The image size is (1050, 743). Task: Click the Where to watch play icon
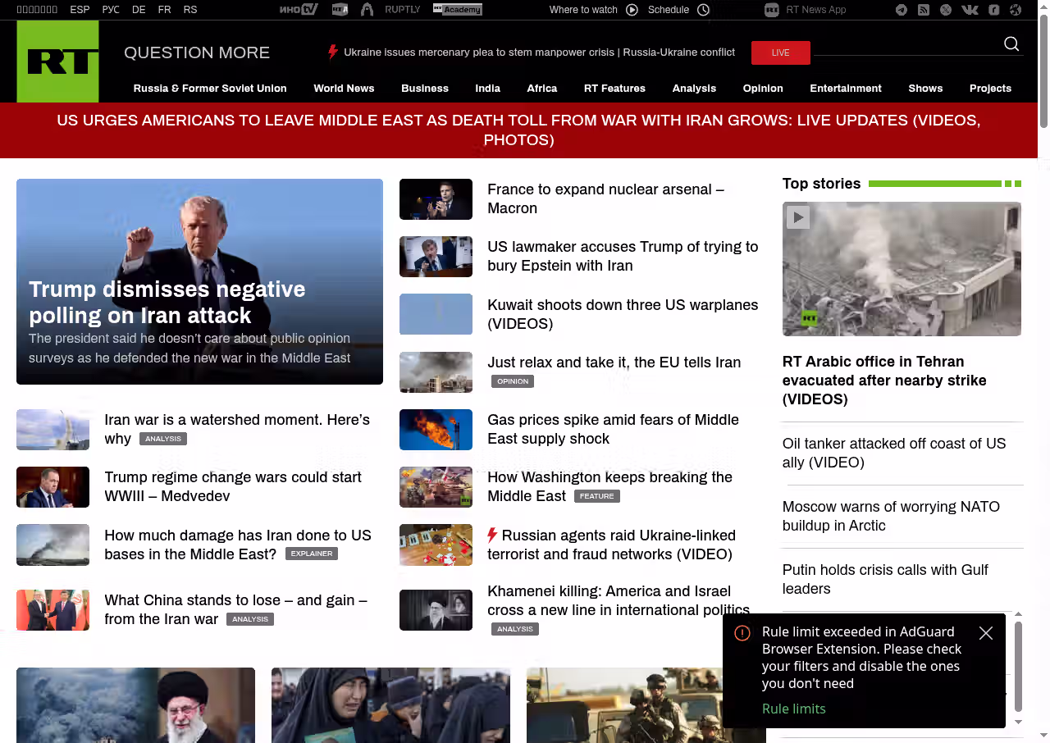(632, 10)
